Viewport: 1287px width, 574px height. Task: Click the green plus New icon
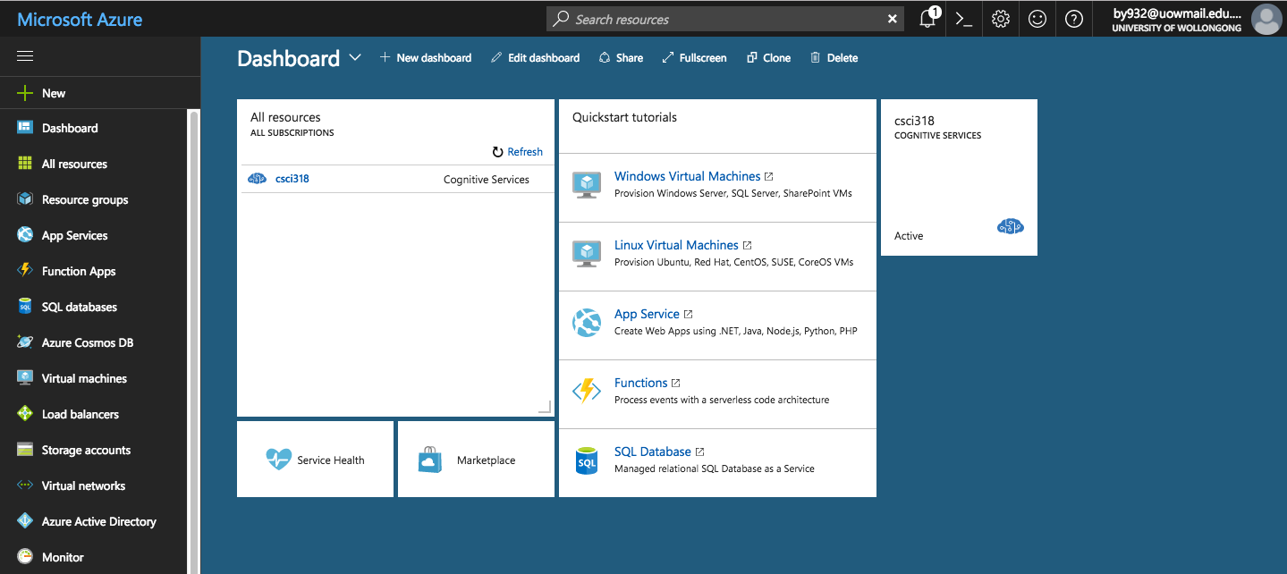pyautogui.click(x=25, y=93)
